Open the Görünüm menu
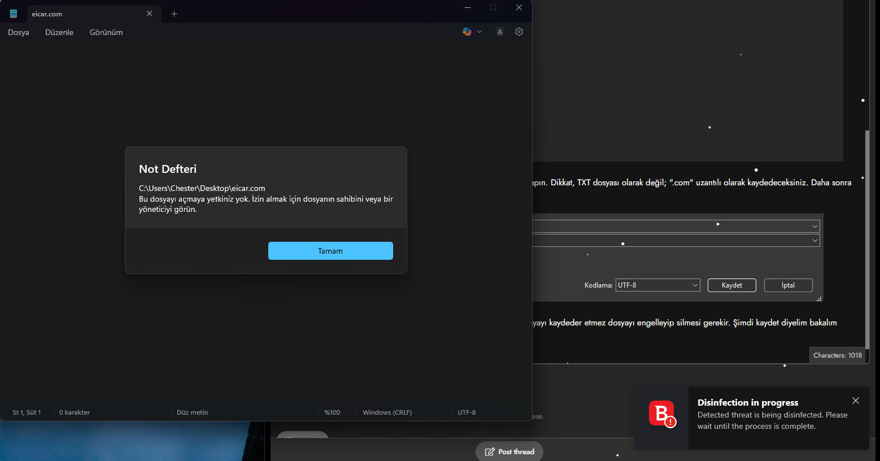Screen dimensions: 880x461 click(106, 32)
